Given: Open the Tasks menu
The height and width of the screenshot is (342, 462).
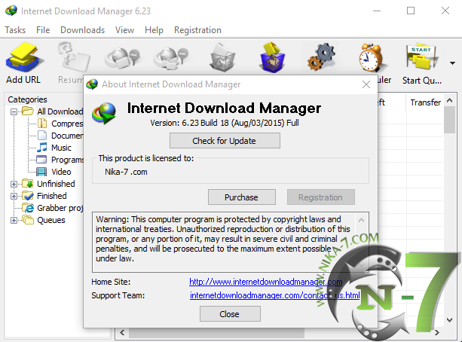Looking at the screenshot, I should point(15,30).
